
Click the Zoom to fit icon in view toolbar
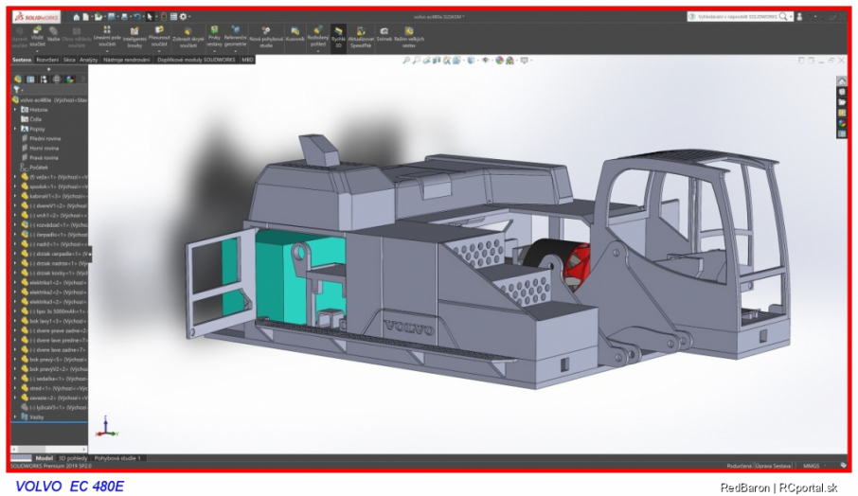[x=406, y=61]
